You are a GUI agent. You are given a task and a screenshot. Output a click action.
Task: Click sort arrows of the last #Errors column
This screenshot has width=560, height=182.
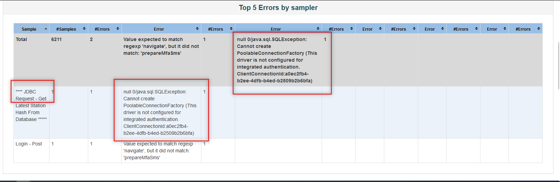pos(539,29)
